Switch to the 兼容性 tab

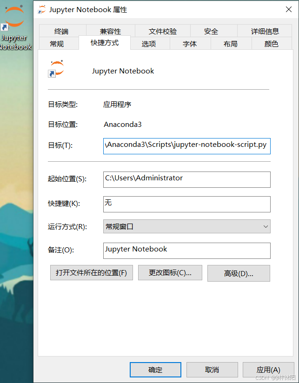110,31
